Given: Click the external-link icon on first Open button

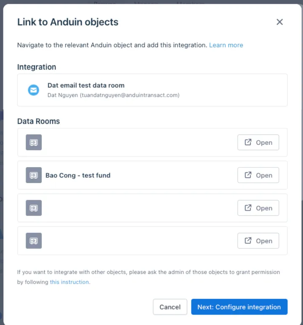Looking at the screenshot, I should pos(248,142).
